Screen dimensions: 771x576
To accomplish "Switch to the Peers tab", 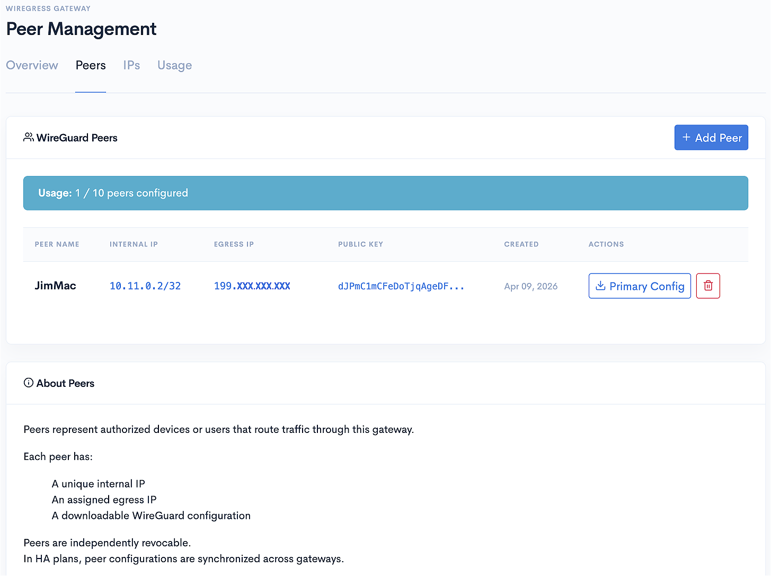I will (91, 65).
